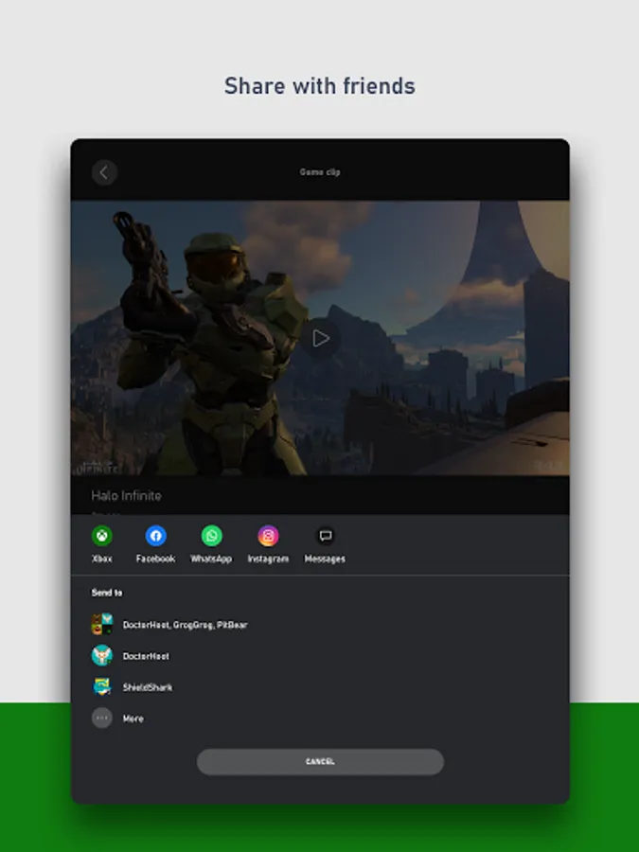Open the game clip video thumbnail

coord(320,338)
